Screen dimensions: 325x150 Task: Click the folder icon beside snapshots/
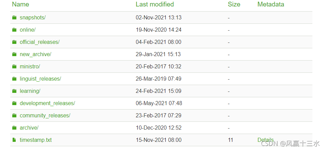[14, 18]
